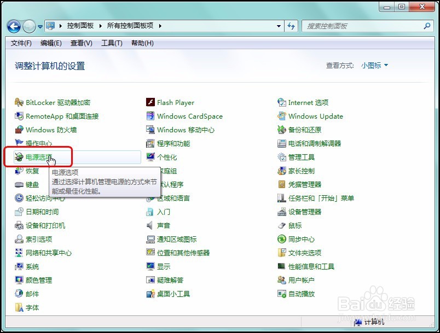Open the 工具(T) menu
The image size is (440, 333).
click(111, 43)
